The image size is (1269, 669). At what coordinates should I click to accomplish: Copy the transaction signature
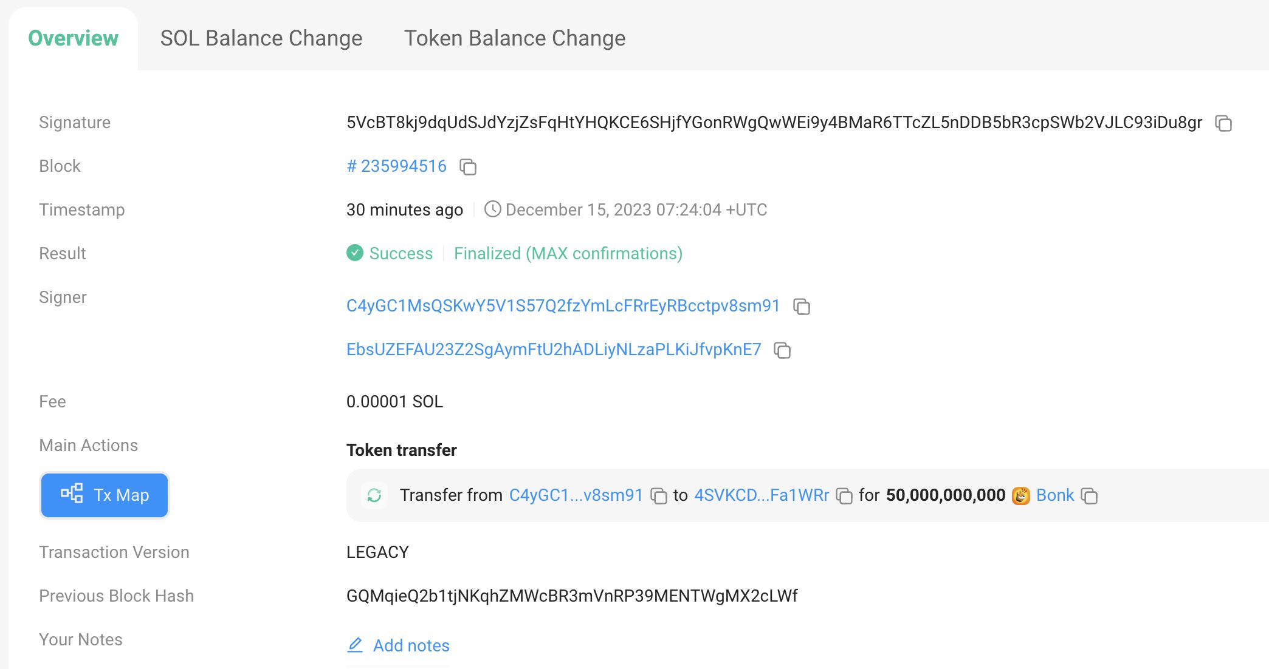click(1223, 123)
